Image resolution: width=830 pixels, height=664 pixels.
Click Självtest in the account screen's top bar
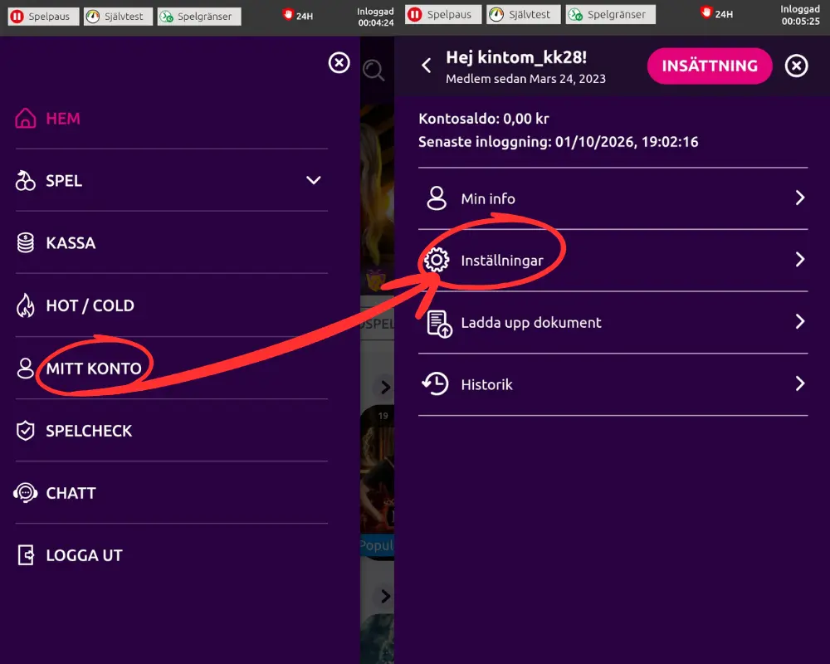click(524, 14)
